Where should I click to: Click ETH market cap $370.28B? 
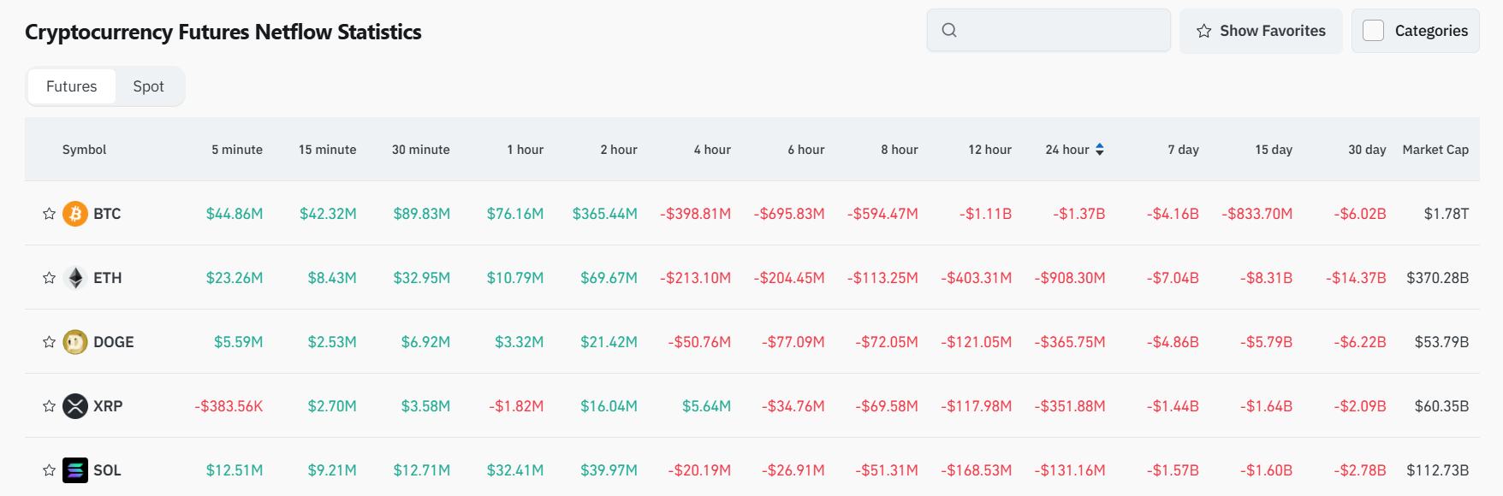click(1438, 278)
